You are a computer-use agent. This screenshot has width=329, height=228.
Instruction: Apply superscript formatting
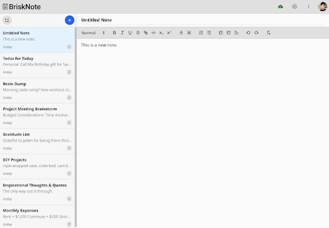pyautogui.click(x=169, y=33)
